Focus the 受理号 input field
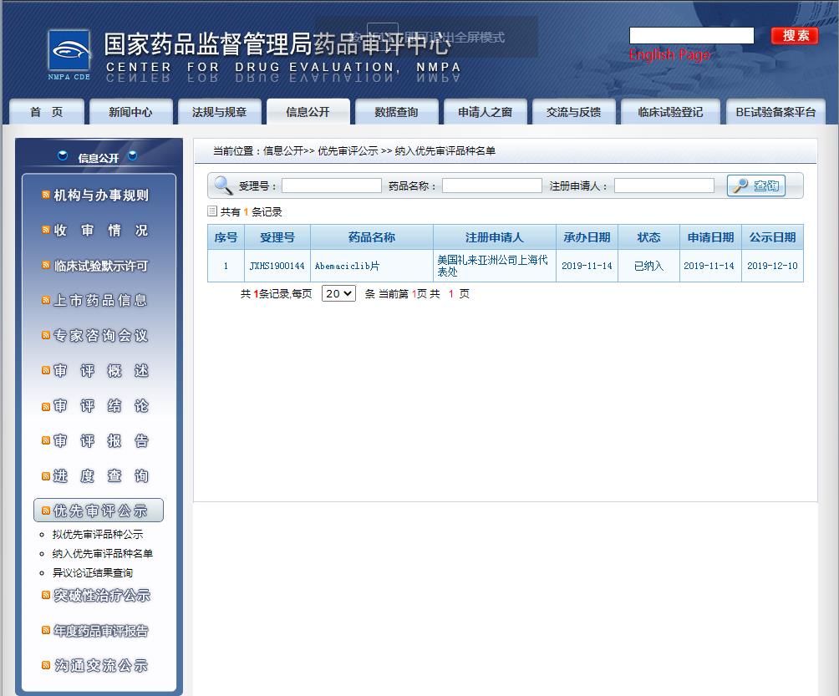 pyautogui.click(x=332, y=185)
